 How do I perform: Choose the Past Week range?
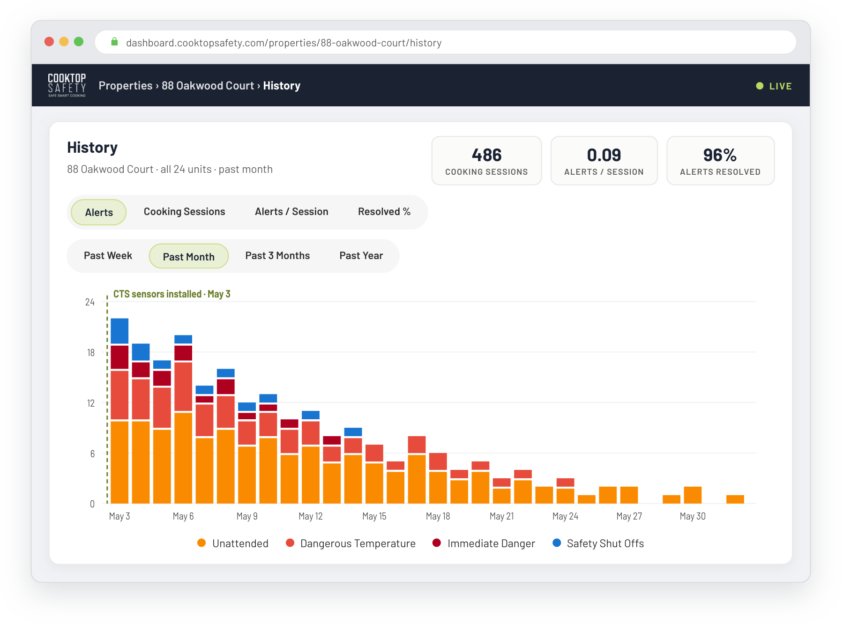[108, 256]
